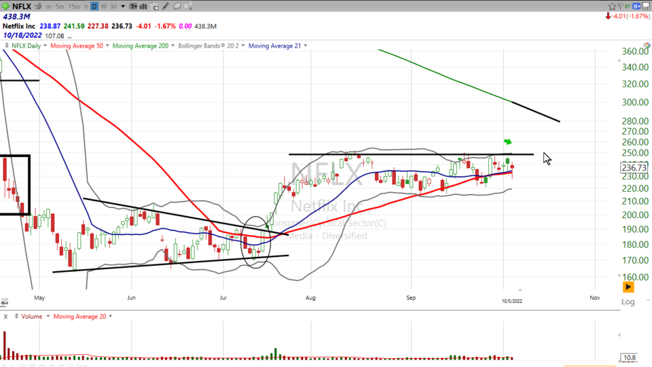
Task: Click the Nov label on the time axis
Action: tap(595, 298)
